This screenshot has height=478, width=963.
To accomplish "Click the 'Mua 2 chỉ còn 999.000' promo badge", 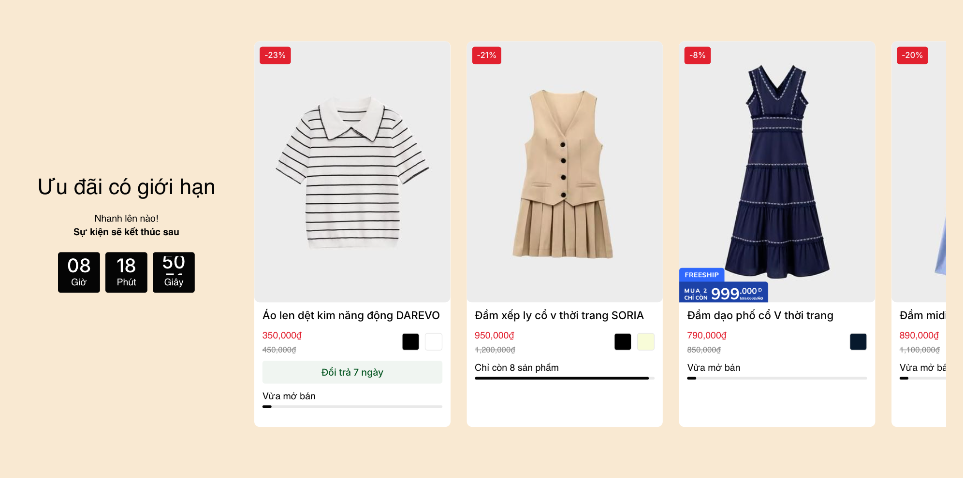I will 723,293.
